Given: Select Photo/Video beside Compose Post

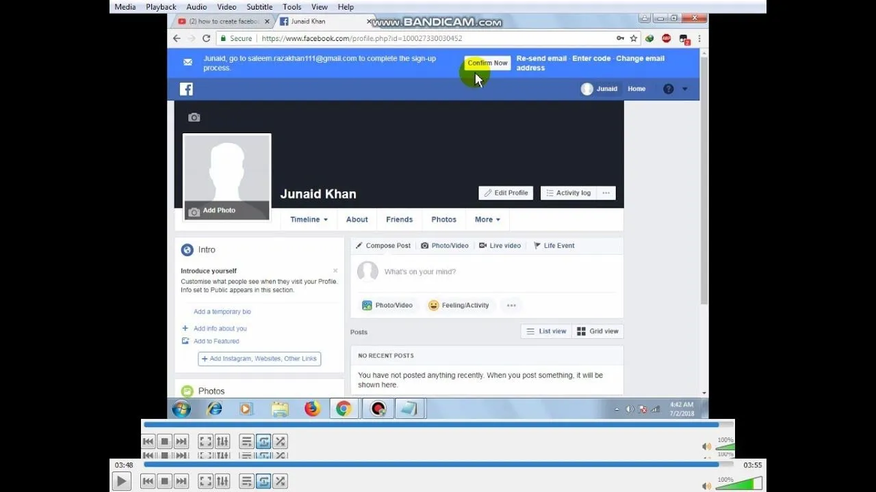Looking at the screenshot, I should (x=445, y=246).
